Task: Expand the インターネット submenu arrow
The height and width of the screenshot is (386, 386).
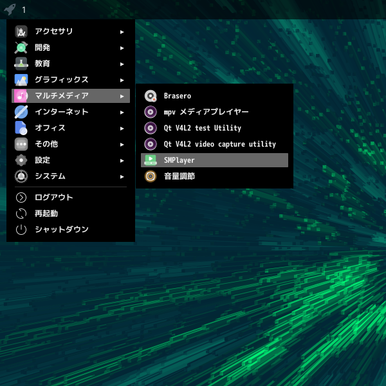Action: tap(122, 112)
